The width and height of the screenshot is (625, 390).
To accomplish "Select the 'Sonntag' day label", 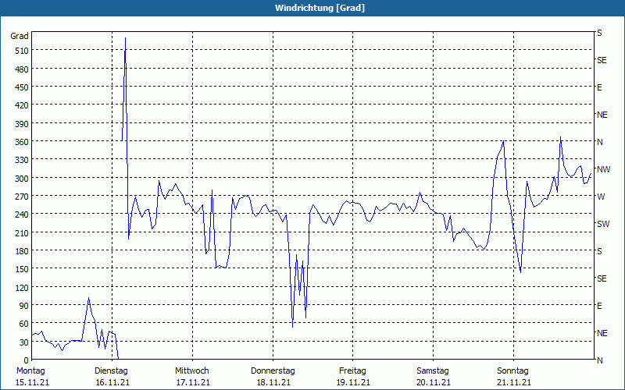I will 512,371.
